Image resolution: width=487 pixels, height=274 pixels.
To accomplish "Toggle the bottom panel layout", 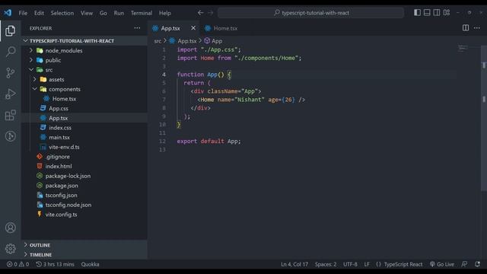I will point(427,12).
